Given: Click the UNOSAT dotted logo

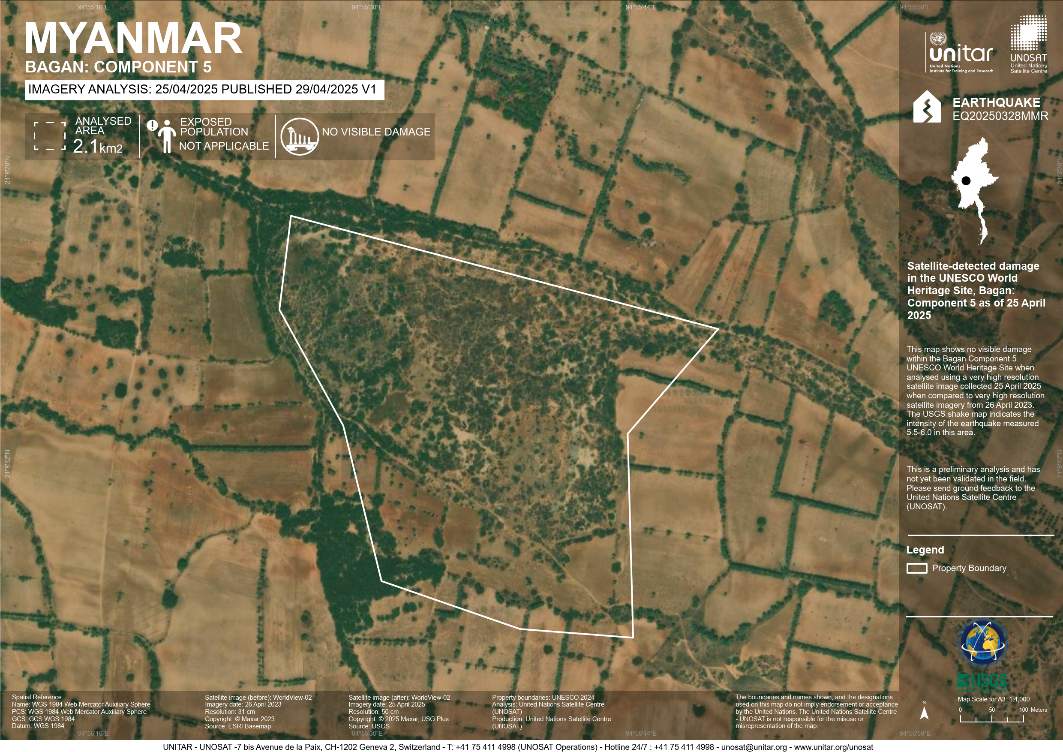Looking at the screenshot, I should (1028, 33).
